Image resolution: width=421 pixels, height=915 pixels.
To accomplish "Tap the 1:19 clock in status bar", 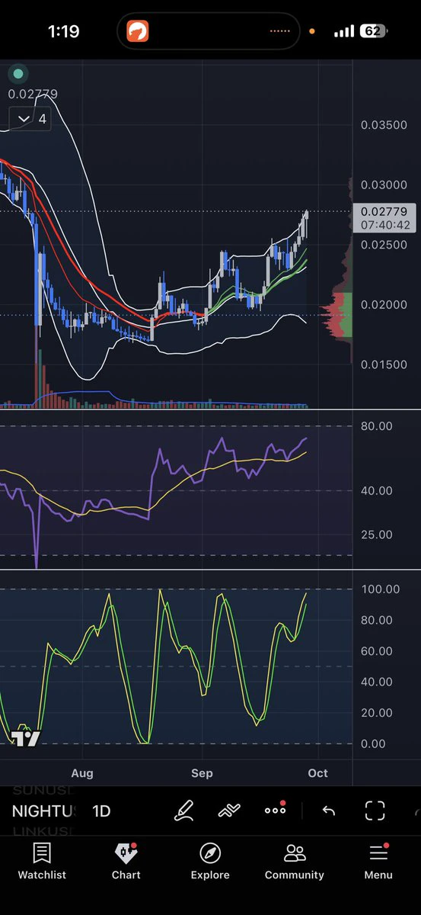I will (x=63, y=31).
